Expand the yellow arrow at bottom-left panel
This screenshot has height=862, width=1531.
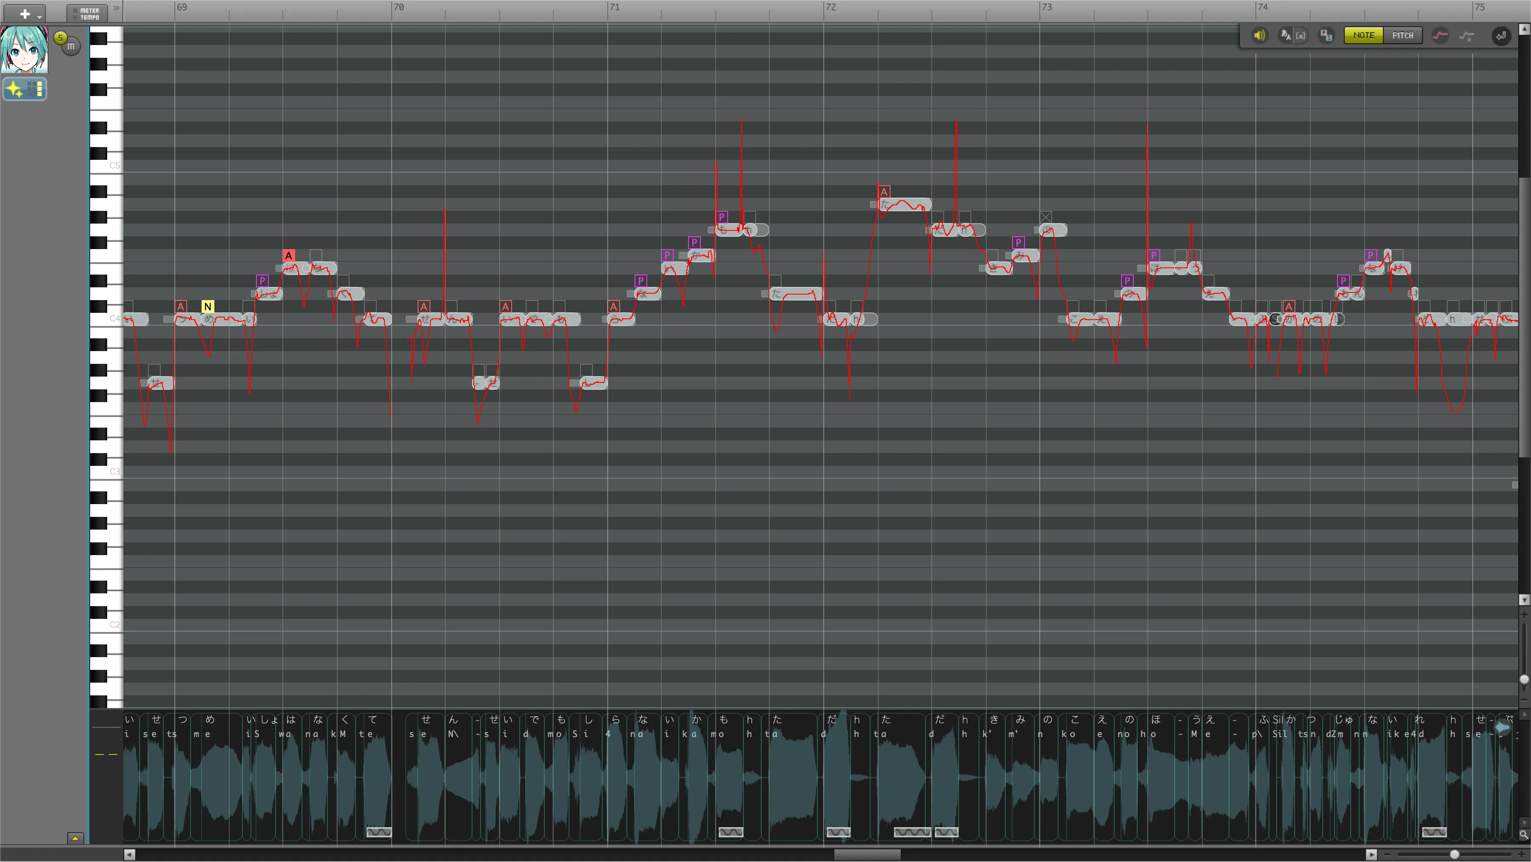[x=75, y=838]
